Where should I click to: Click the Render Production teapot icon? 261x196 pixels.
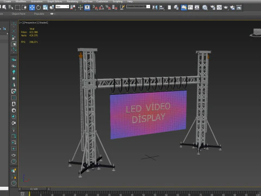(226, 8)
